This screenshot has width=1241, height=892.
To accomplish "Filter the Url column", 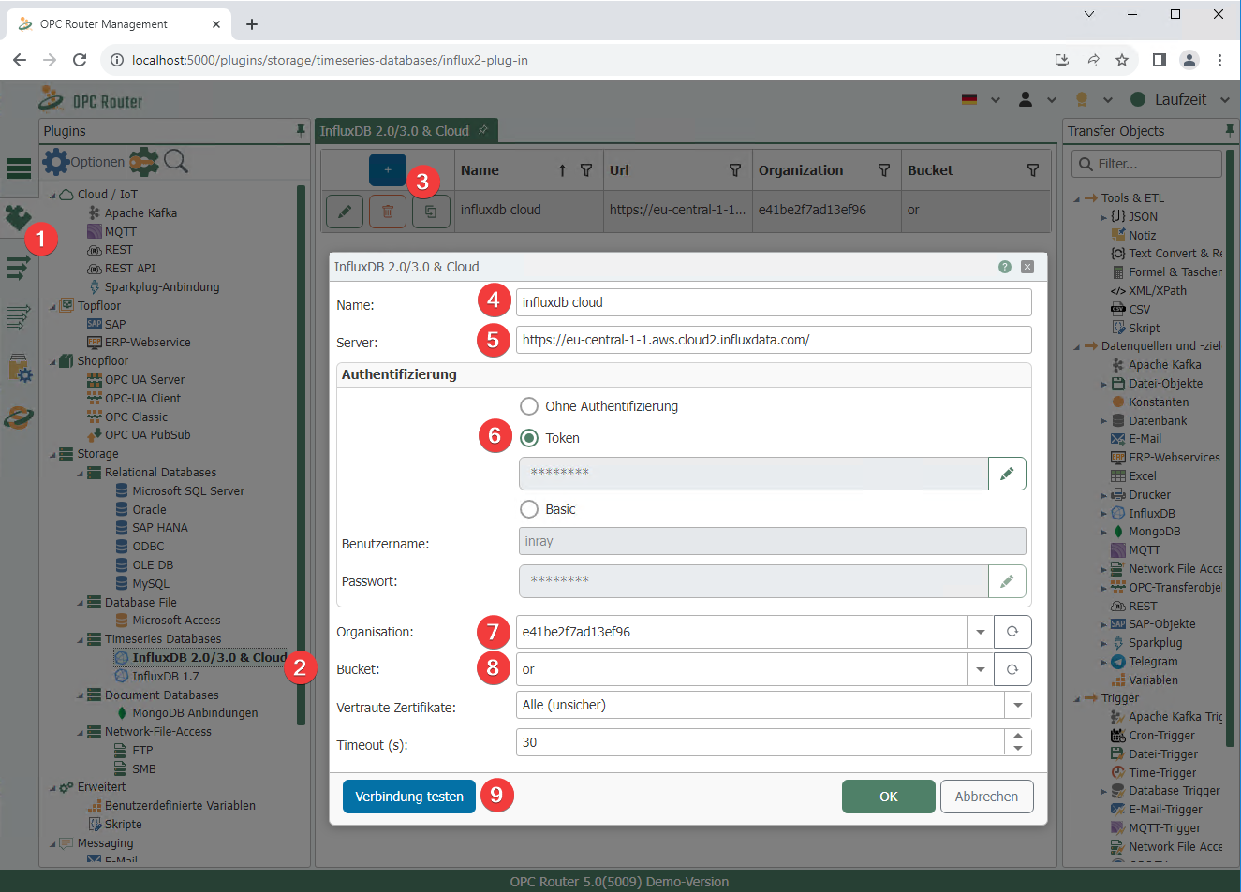I will click(735, 170).
